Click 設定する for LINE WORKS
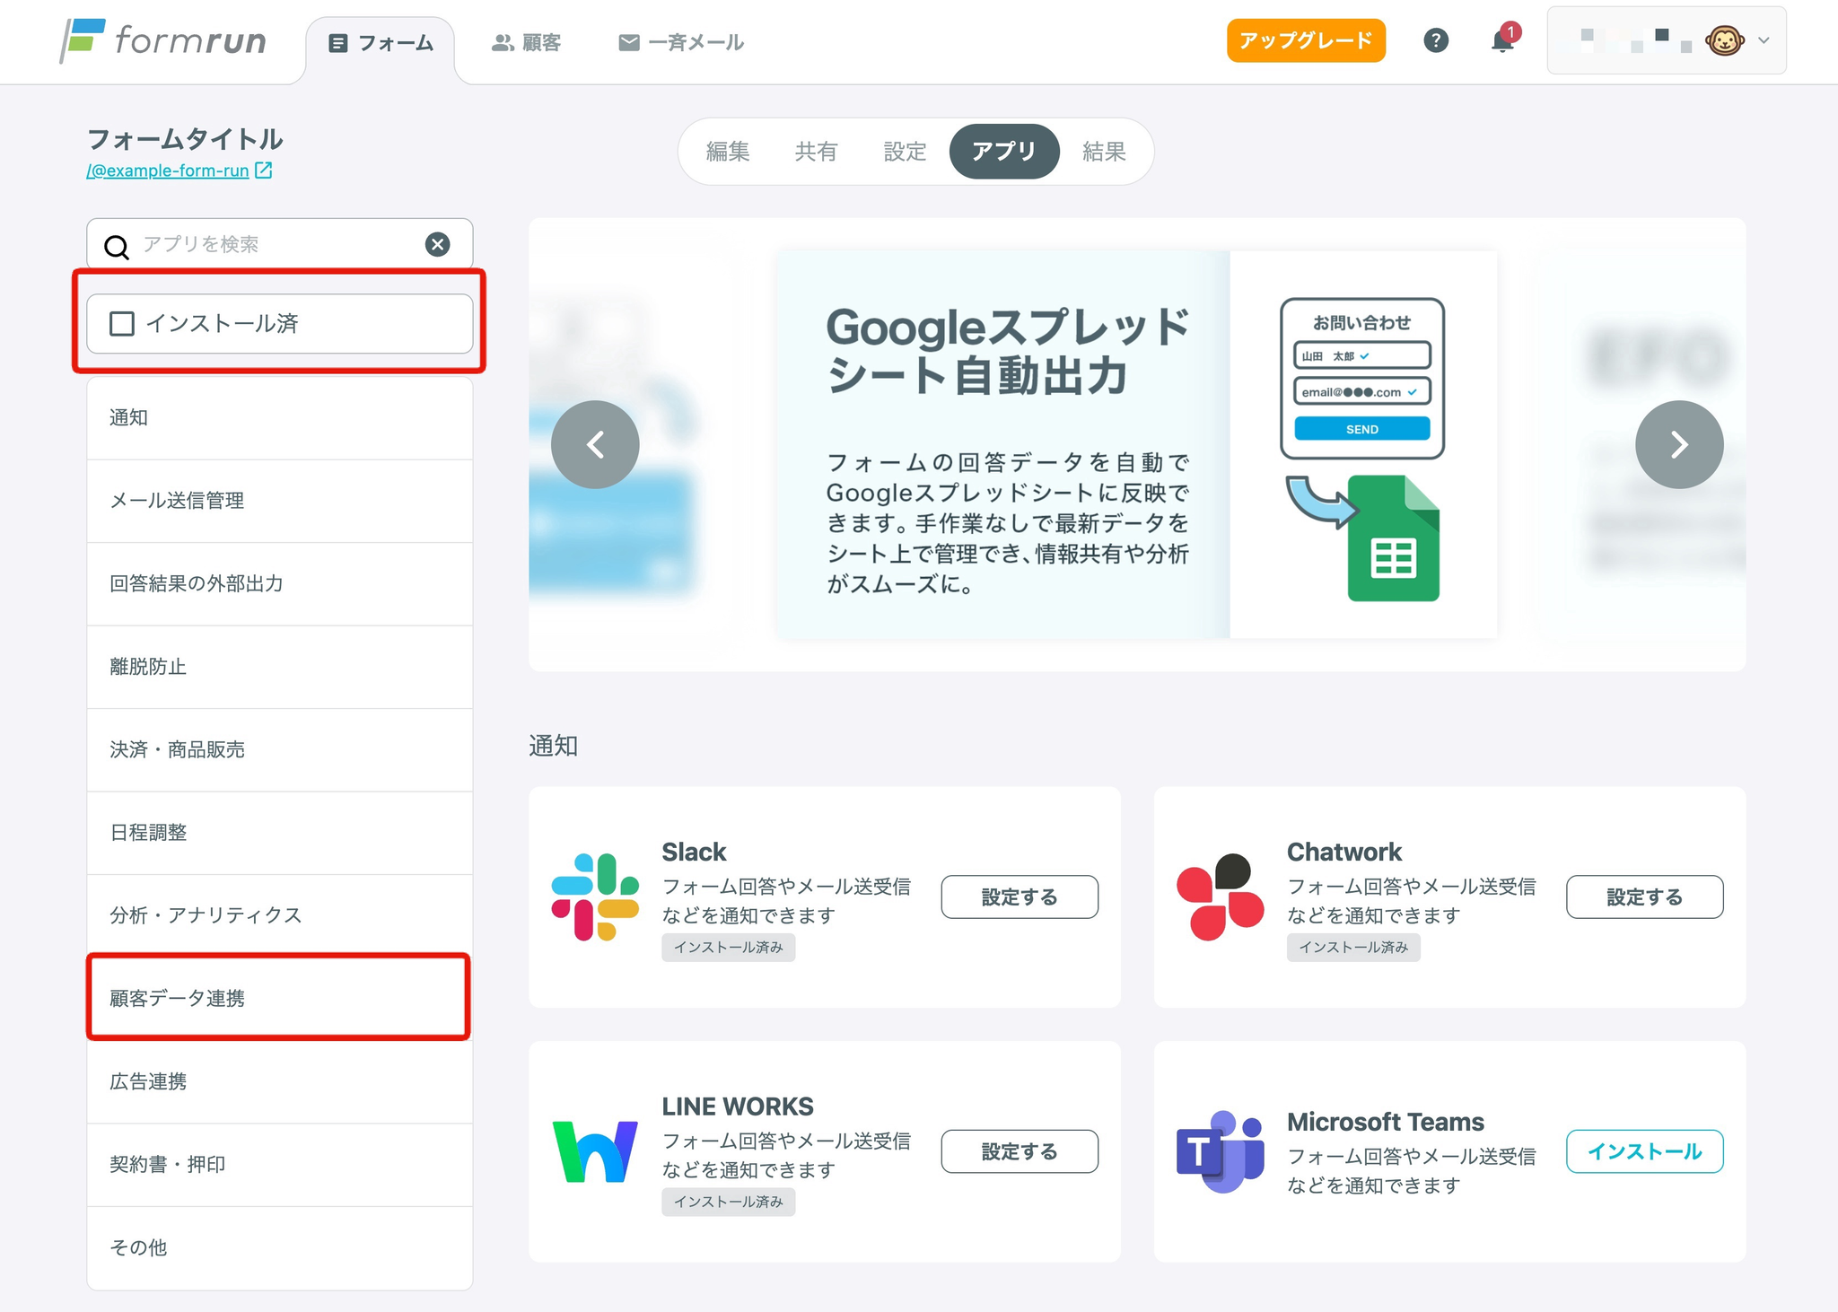 pos(1020,1151)
